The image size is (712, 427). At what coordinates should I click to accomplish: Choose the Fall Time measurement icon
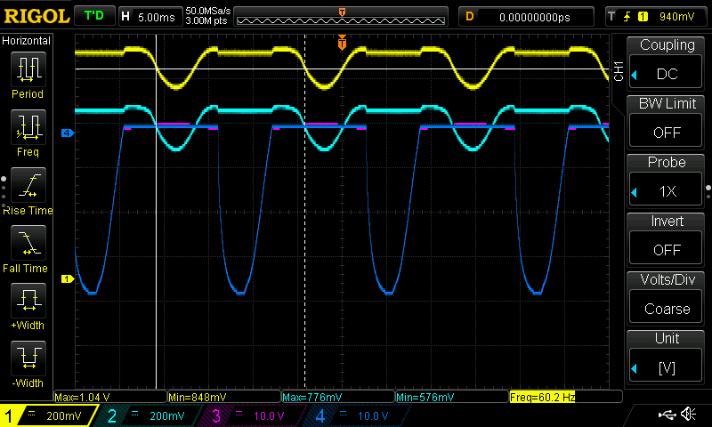click(28, 245)
